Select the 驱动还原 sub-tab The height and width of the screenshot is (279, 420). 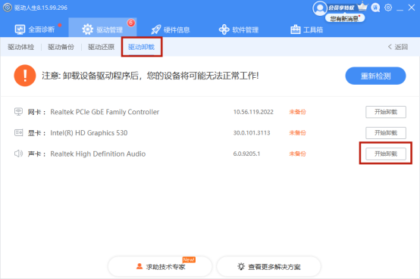point(102,47)
